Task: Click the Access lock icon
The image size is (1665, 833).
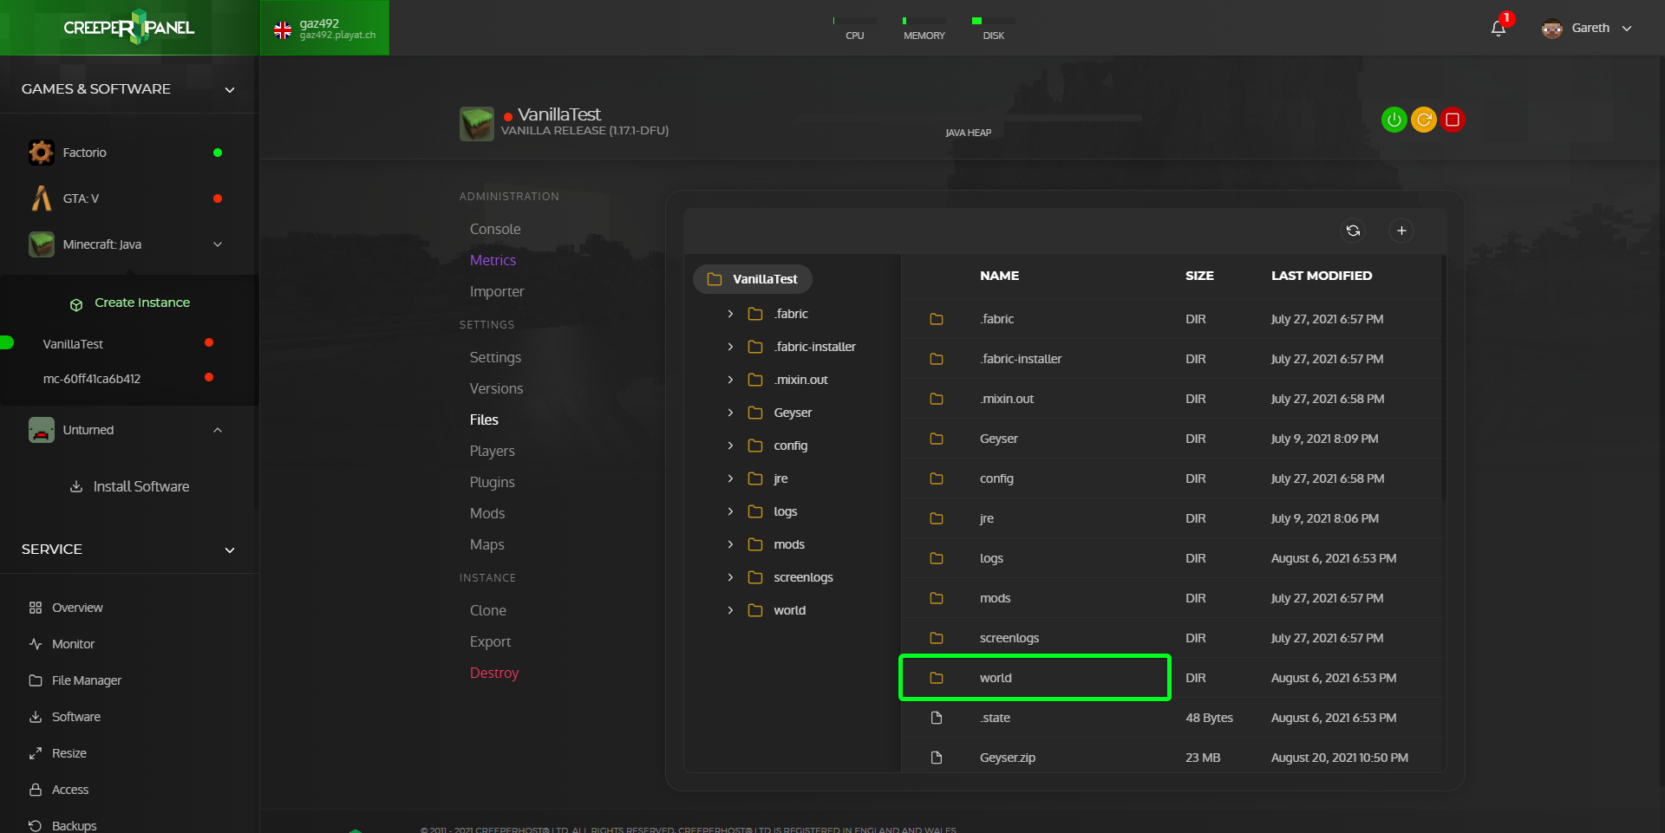Action: click(x=36, y=790)
